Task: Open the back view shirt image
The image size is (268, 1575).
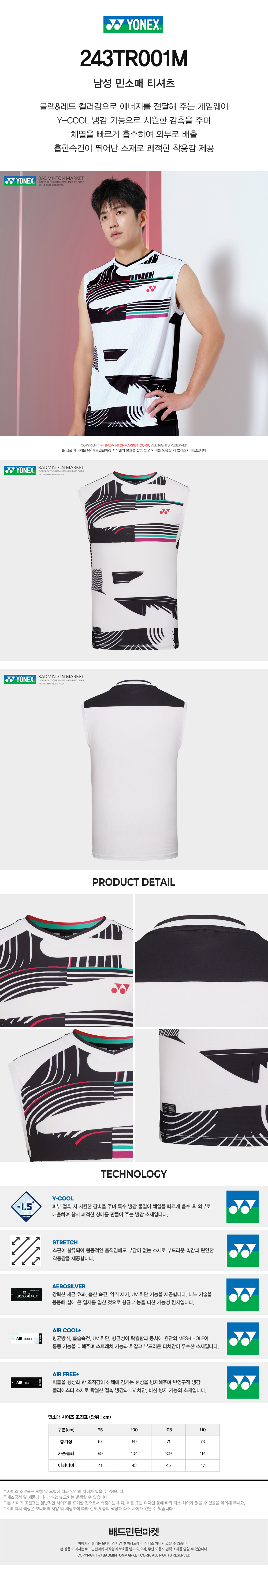Action: click(x=134, y=769)
